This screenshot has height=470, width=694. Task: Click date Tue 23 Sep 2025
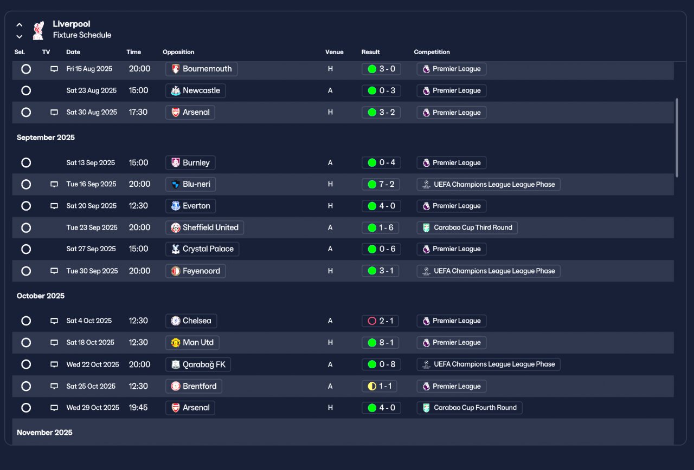pyautogui.click(x=92, y=227)
